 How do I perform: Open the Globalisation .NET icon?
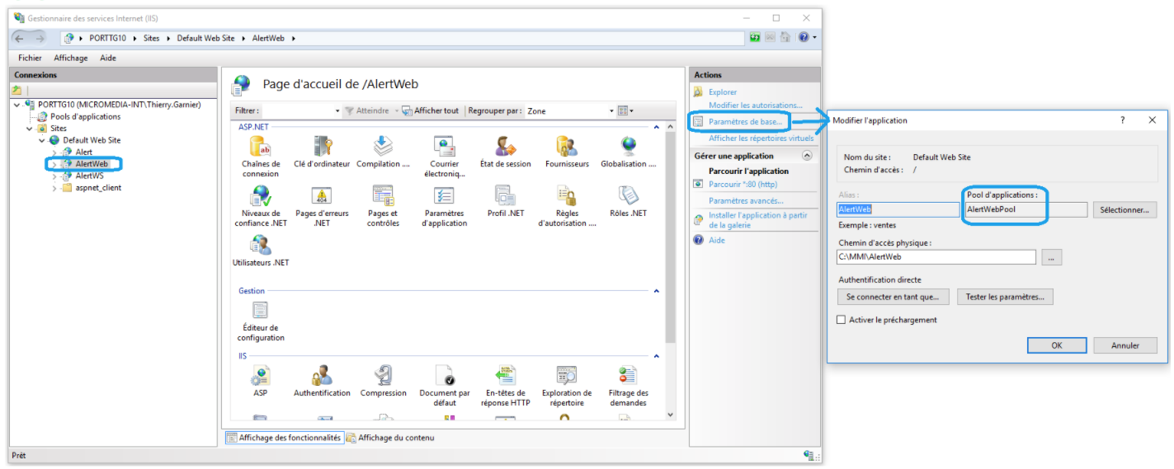629,148
